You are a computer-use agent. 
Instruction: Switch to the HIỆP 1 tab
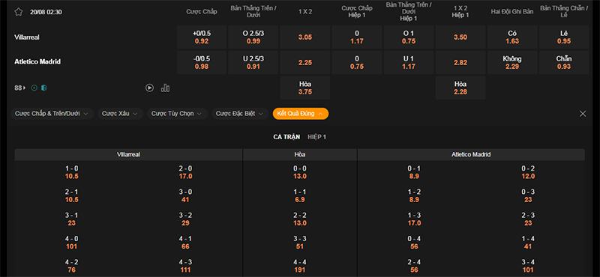(x=316, y=137)
